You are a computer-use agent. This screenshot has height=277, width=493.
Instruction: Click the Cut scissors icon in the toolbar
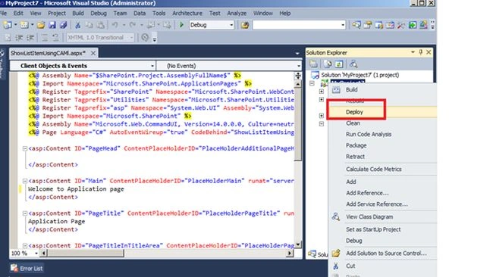tap(77, 25)
